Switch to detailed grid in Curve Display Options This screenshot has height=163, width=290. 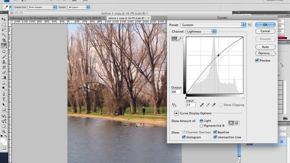click(237, 123)
